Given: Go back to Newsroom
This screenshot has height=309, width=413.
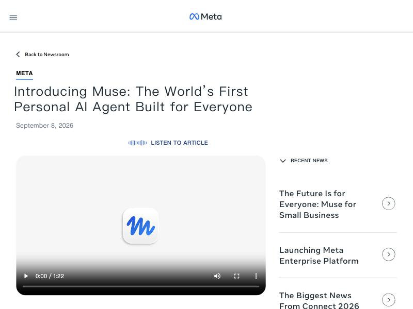Looking at the screenshot, I should [x=46, y=55].
